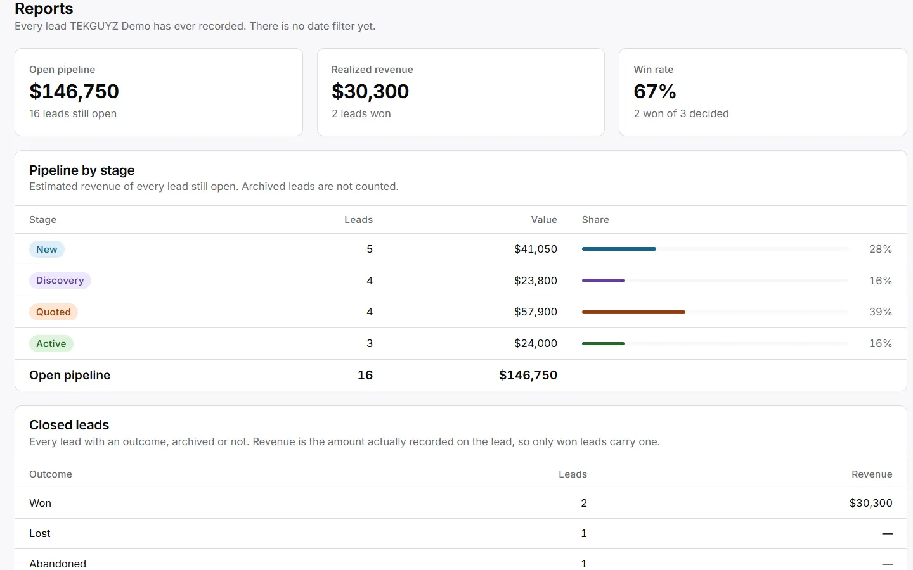Click the Win rate value 67%
The width and height of the screenshot is (913, 570).
pos(655,92)
